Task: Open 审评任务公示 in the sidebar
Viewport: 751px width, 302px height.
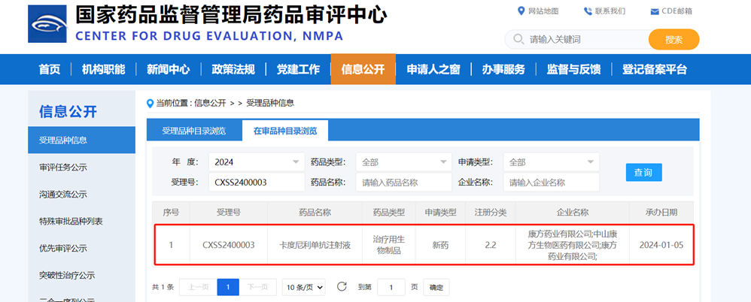Action: coord(63,167)
